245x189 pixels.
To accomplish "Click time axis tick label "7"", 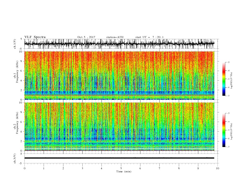I will pyautogui.click(x=160, y=168).
